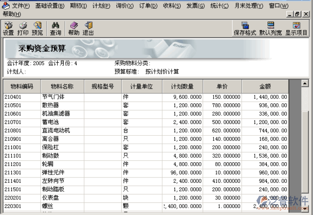Open the 文件(F) menu
Image resolution: width=313 pixels, height=215 pixels.
coord(21,6)
